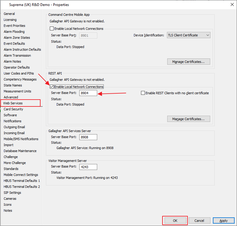Toggle REST API Enable Local Network Connections

[52, 87]
